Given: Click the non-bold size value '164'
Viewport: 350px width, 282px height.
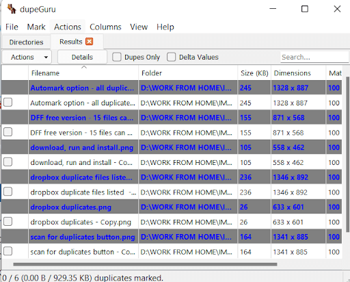Looking at the screenshot, I should pyautogui.click(x=245, y=252).
